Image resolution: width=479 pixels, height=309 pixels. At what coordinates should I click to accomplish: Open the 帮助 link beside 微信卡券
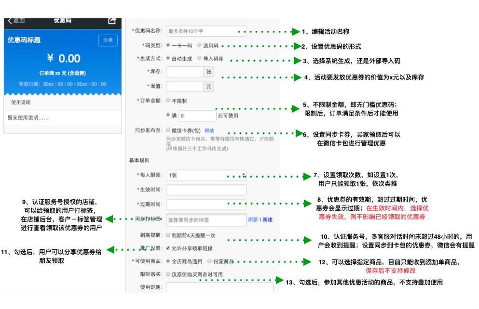pyautogui.click(x=209, y=131)
